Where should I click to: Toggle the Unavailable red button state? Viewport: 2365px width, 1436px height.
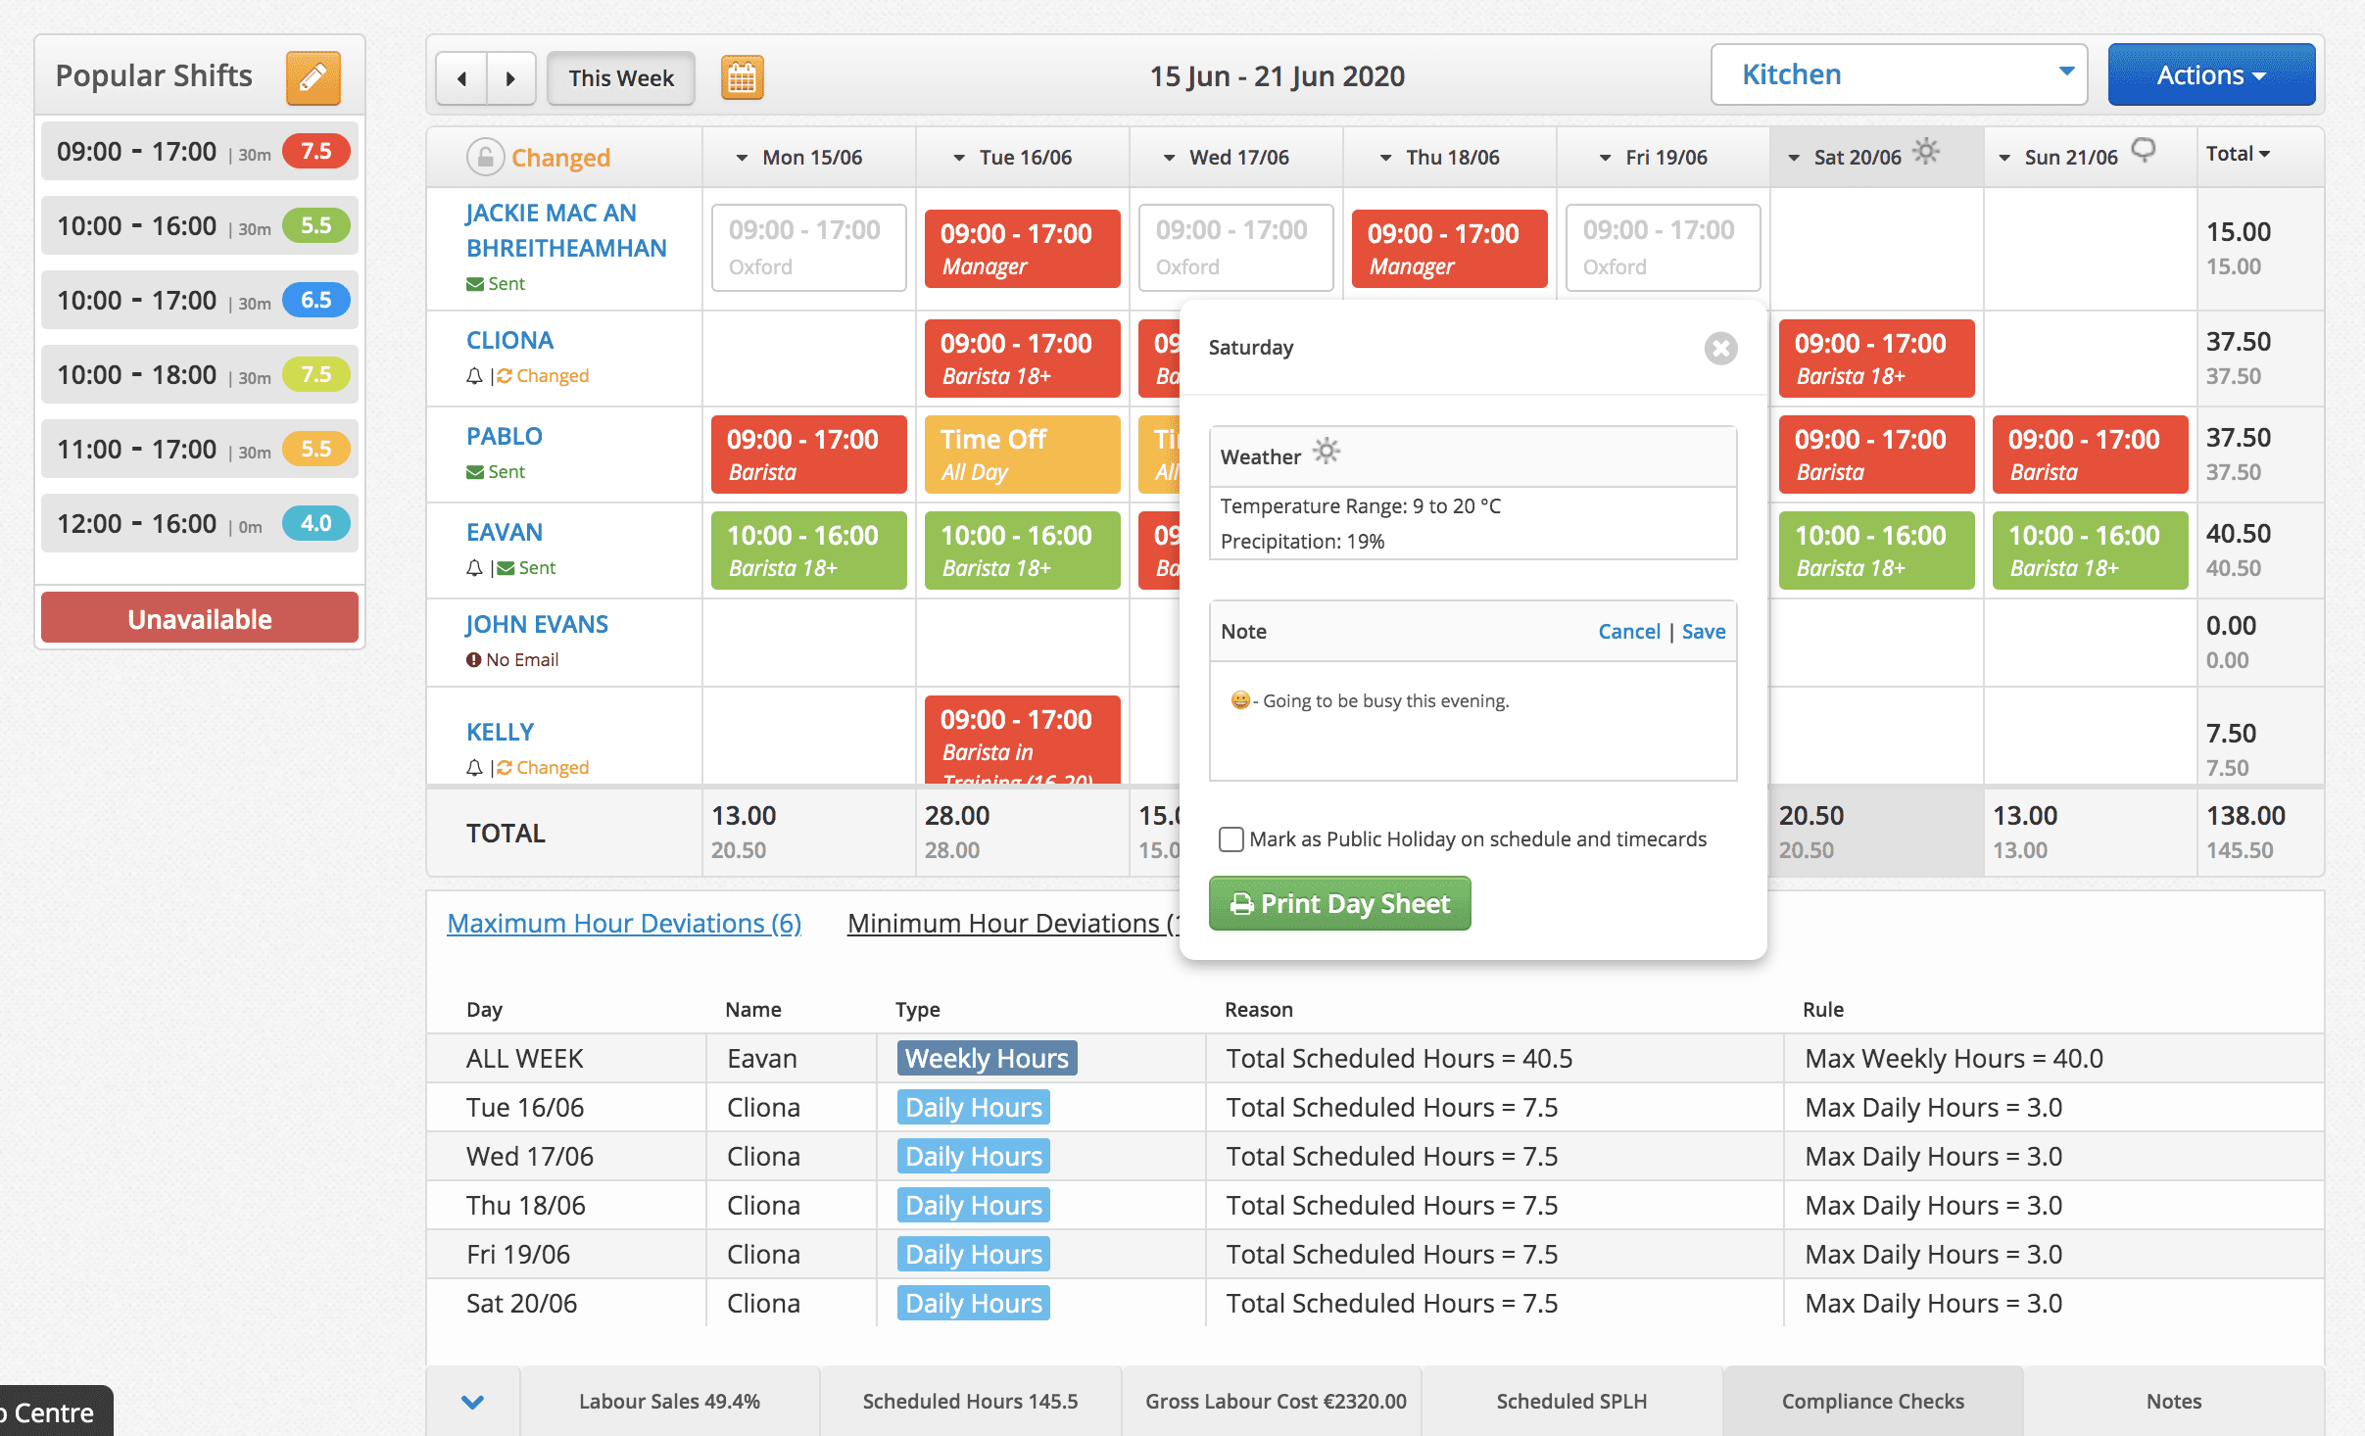pos(196,617)
